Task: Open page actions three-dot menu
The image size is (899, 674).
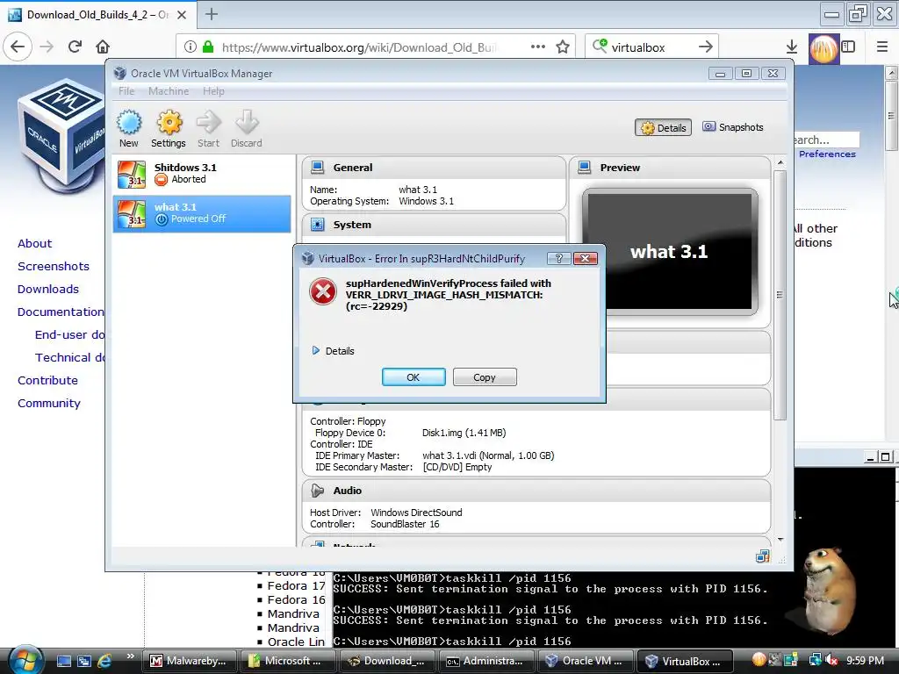Action: click(538, 47)
